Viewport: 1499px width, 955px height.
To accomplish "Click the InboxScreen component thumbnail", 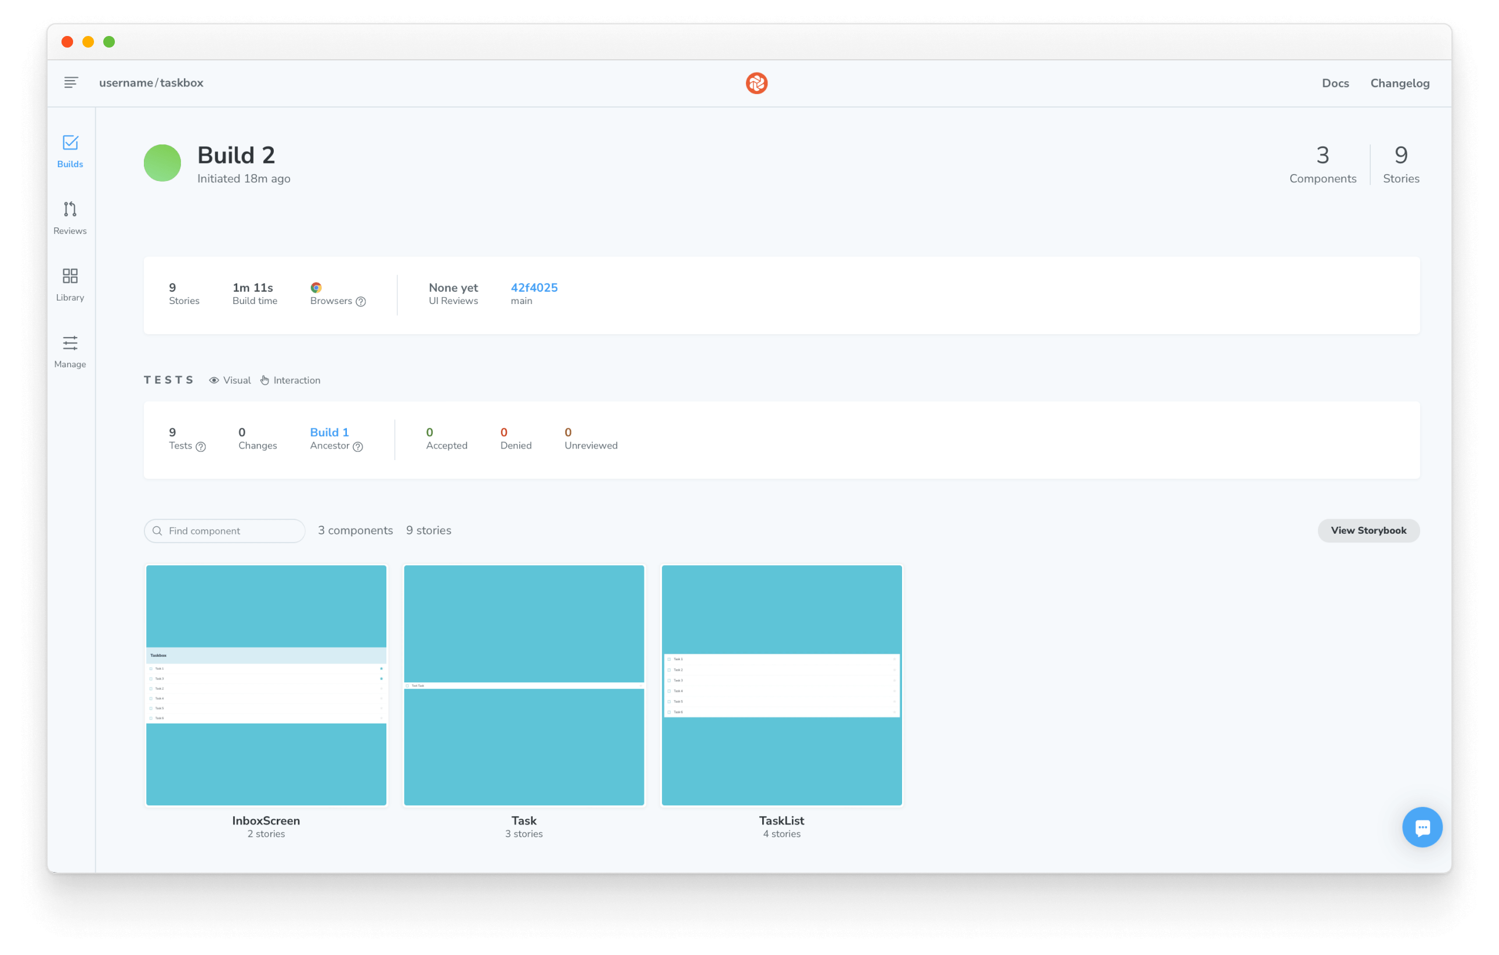I will pos(266,685).
